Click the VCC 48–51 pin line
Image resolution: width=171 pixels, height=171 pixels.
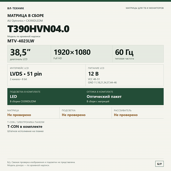(x=94, y=79)
